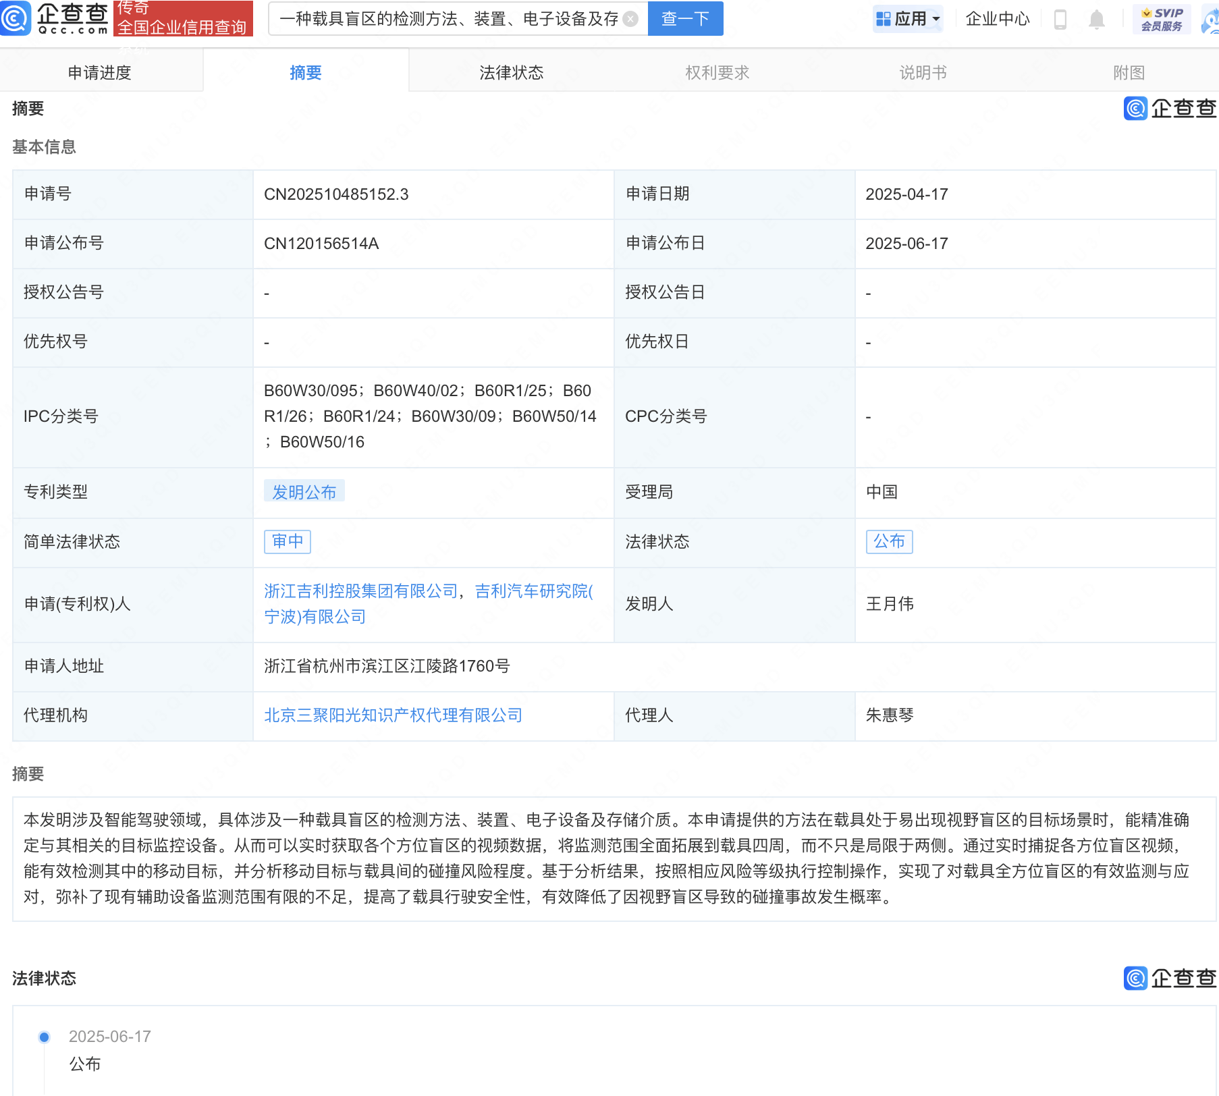Click the IPC classification codes cell
The image size is (1219, 1096).
[433, 416]
